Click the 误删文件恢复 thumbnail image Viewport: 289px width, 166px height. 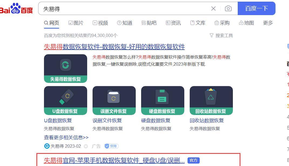114,100
